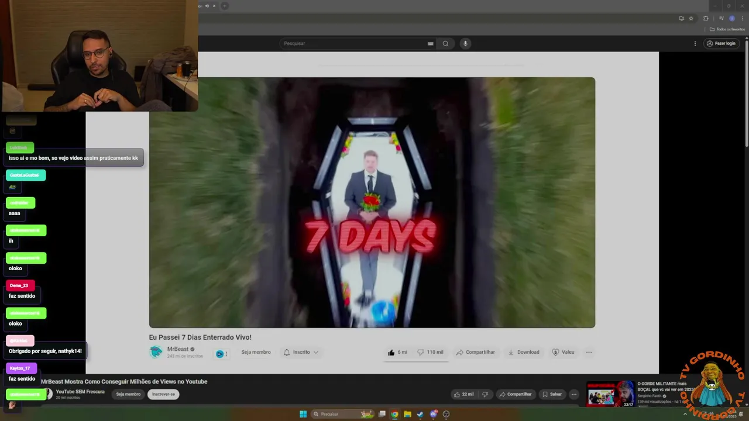749x421 pixels.
Task: Mute the tab via speaker icon
Action: [x=207, y=6]
